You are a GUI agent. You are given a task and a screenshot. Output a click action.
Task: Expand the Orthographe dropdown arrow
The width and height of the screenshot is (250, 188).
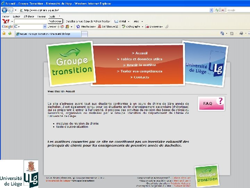(x=142, y=27)
